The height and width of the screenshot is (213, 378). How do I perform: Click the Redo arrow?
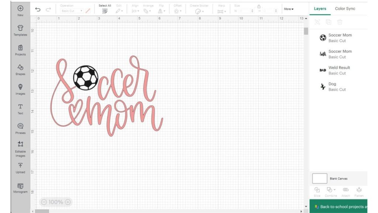(48, 9)
